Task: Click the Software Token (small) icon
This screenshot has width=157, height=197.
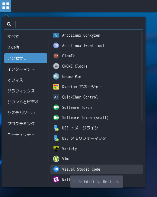Action: [56, 118]
